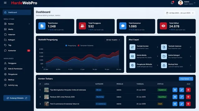
Task: Open the date range picker 24 Mei 2025
Action: click(180, 13)
